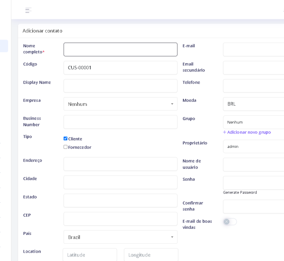
Task: Select the Proprietário admin dropdown
Action: point(254,146)
